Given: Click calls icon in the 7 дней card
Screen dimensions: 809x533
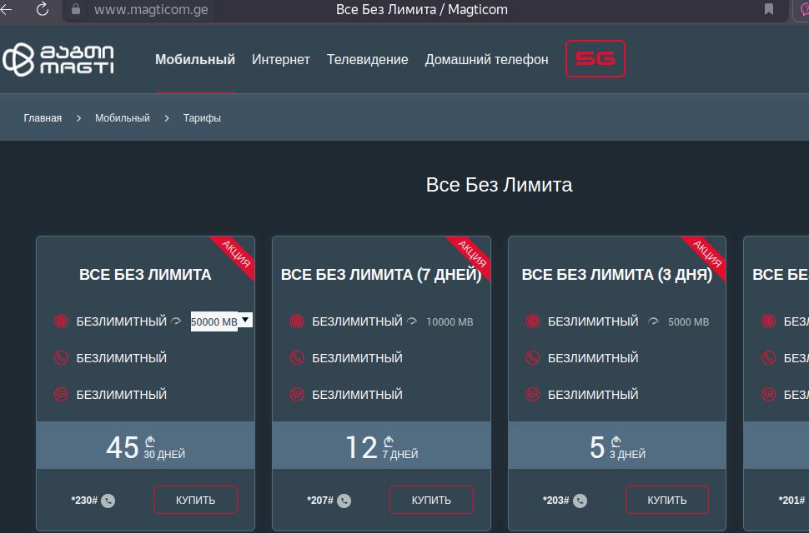Looking at the screenshot, I should [x=297, y=358].
